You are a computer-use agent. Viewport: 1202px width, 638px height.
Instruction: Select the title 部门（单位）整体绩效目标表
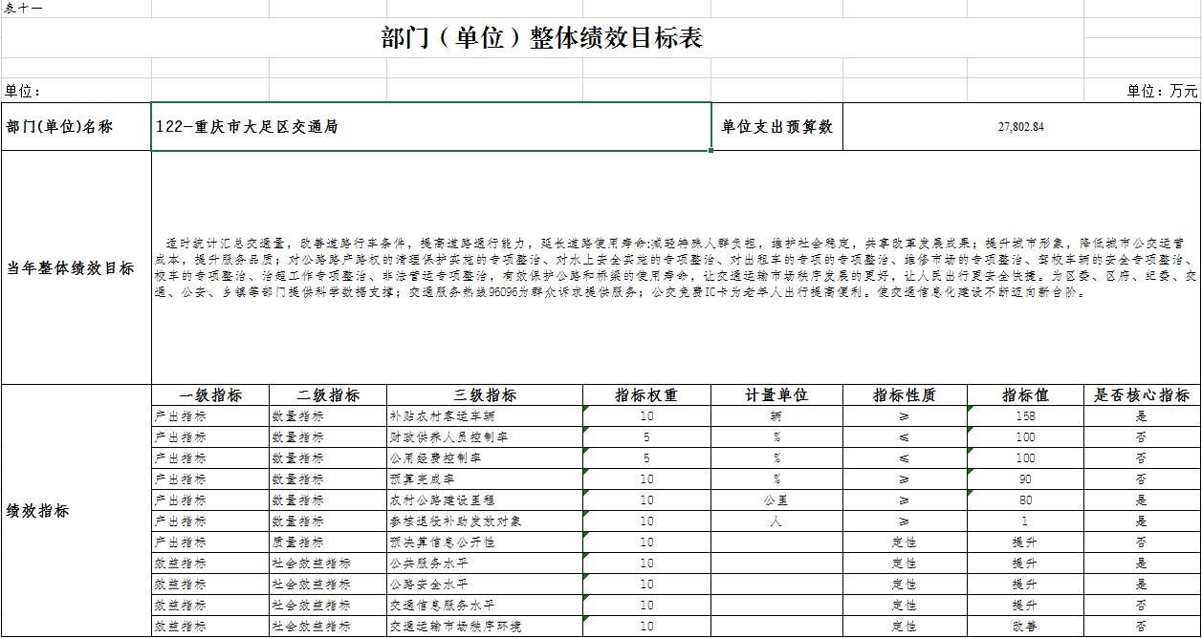click(542, 38)
